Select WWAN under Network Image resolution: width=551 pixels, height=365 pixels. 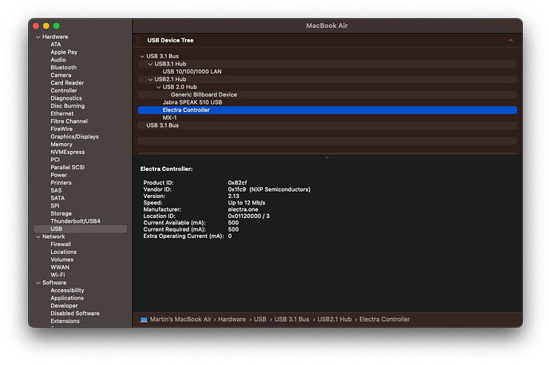coord(60,268)
